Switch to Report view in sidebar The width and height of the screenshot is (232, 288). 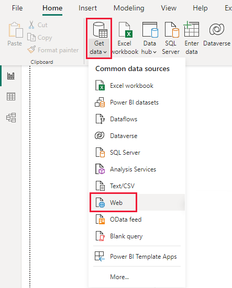pyautogui.click(x=11, y=76)
